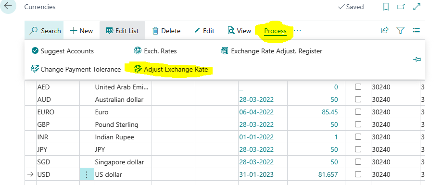The width and height of the screenshot is (443, 185).
Task: Expand page with the diagonal arrows icon
Action: [417, 7]
